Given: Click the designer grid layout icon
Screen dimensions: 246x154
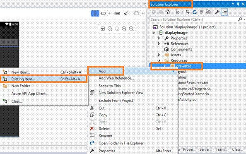Looking at the screenshot, I should point(103,29).
